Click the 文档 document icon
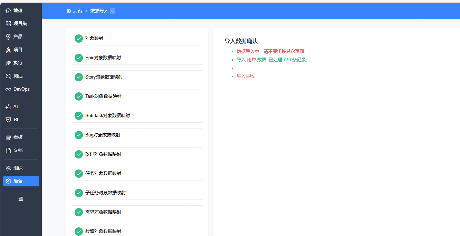 [8, 151]
